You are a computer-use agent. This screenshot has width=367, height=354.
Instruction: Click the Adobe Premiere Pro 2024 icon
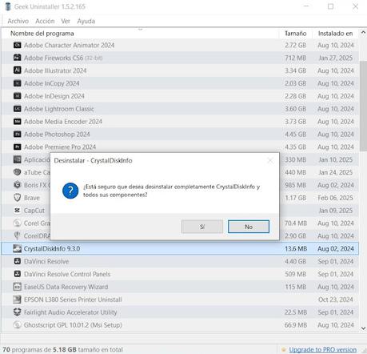tap(17, 147)
